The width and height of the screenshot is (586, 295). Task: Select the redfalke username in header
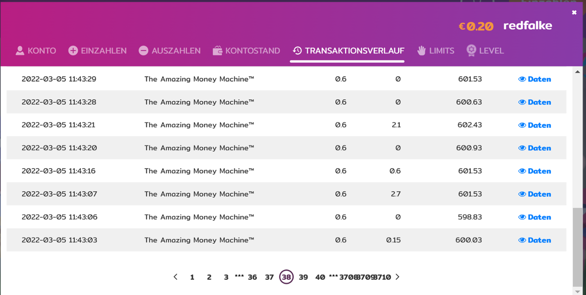point(527,26)
